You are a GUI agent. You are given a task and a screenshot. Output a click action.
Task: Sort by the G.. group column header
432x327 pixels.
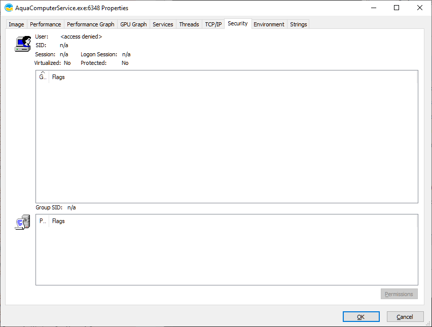coord(43,77)
